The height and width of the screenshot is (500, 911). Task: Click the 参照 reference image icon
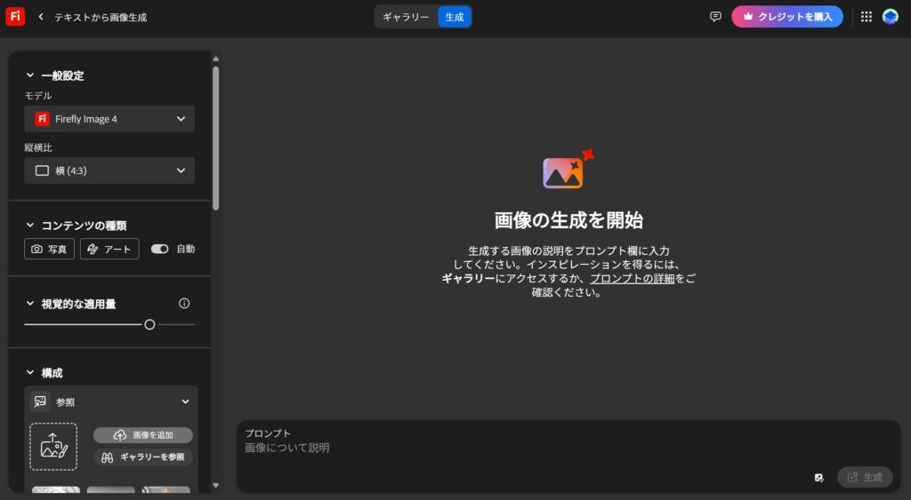40,401
